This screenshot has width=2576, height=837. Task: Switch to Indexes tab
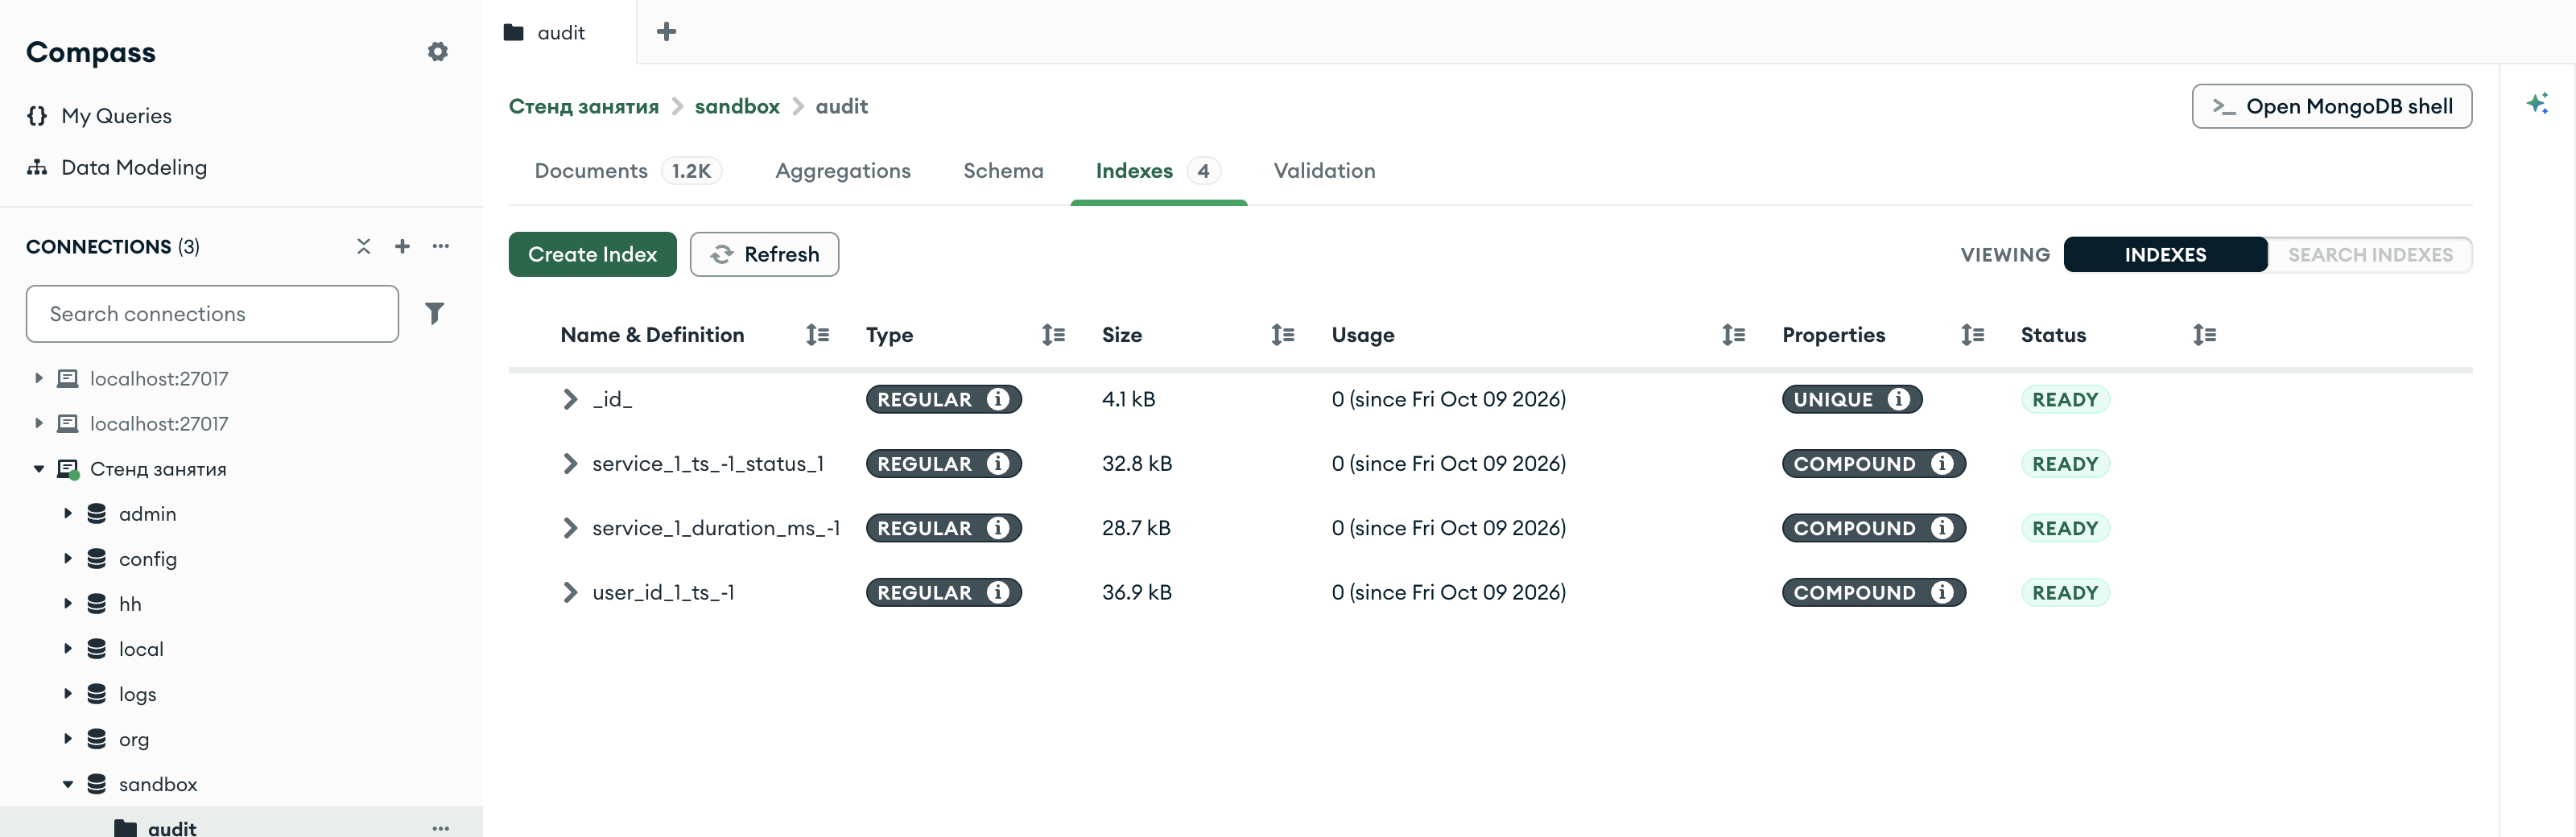pyautogui.click(x=1158, y=171)
